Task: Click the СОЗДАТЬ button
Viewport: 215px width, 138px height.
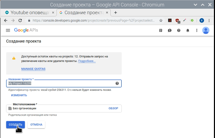Action: pos(16,125)
